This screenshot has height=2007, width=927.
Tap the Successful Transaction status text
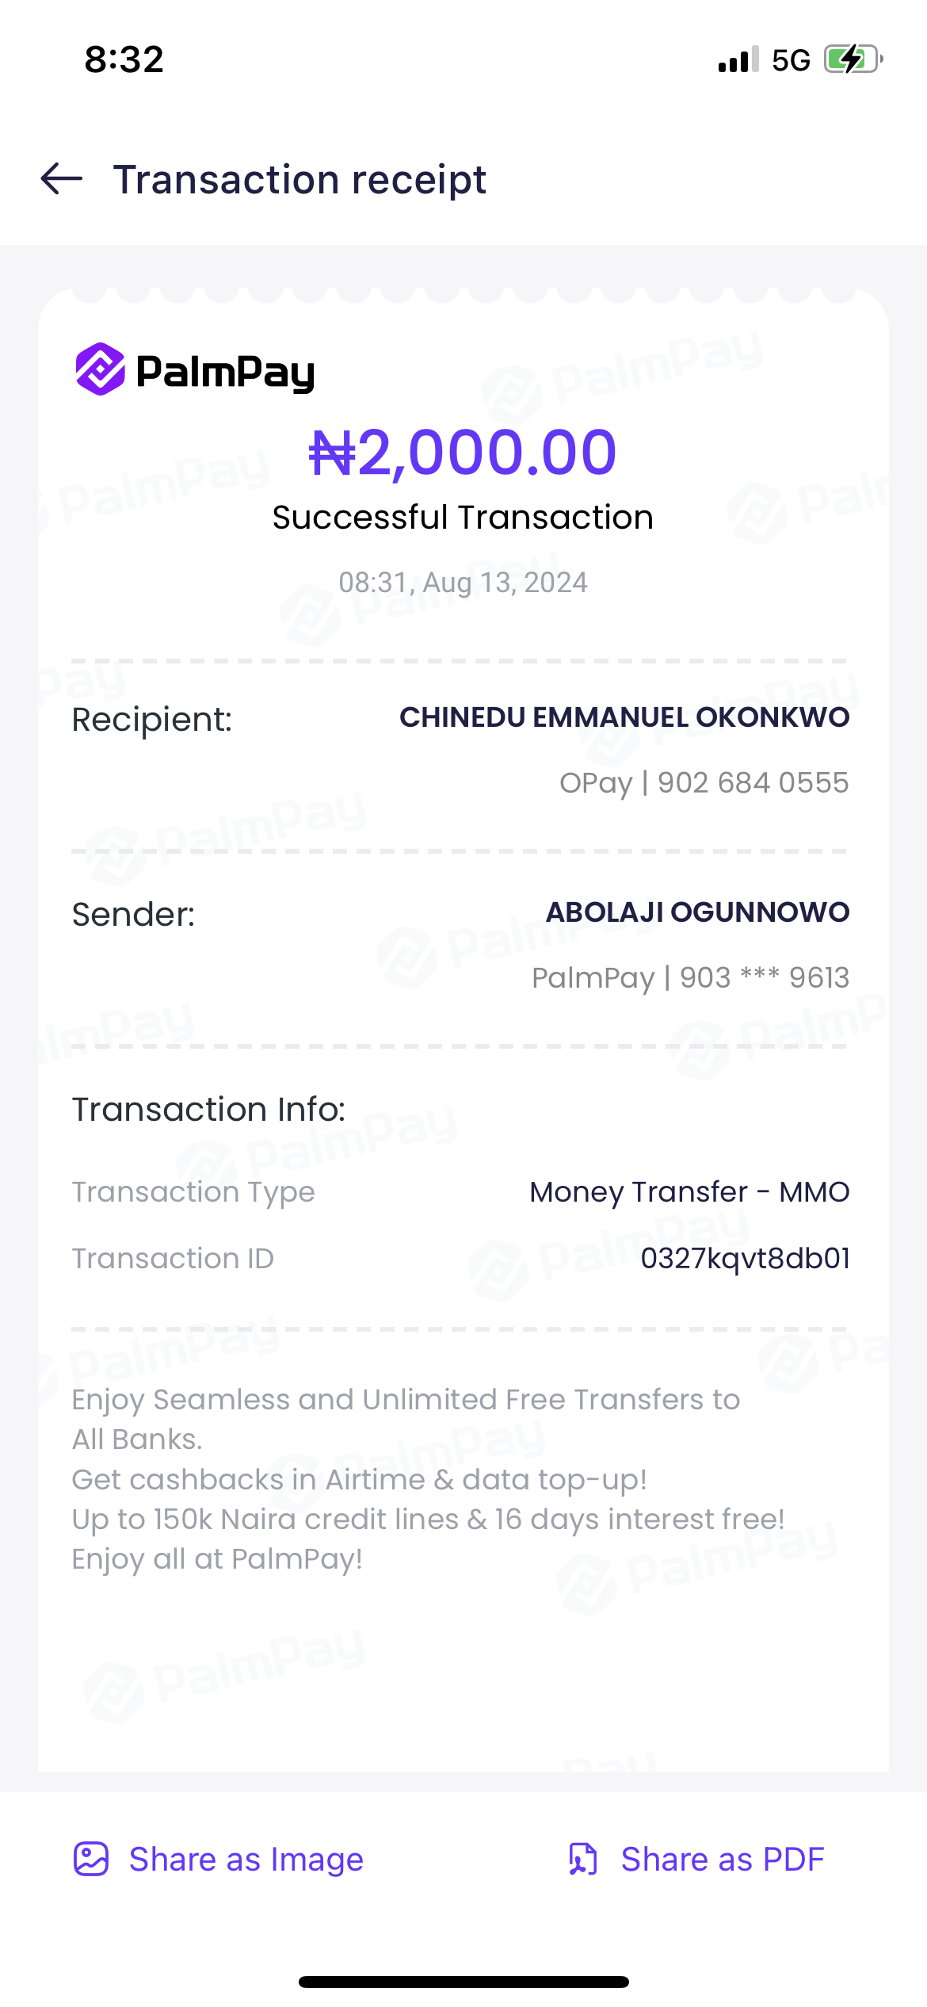463,518
